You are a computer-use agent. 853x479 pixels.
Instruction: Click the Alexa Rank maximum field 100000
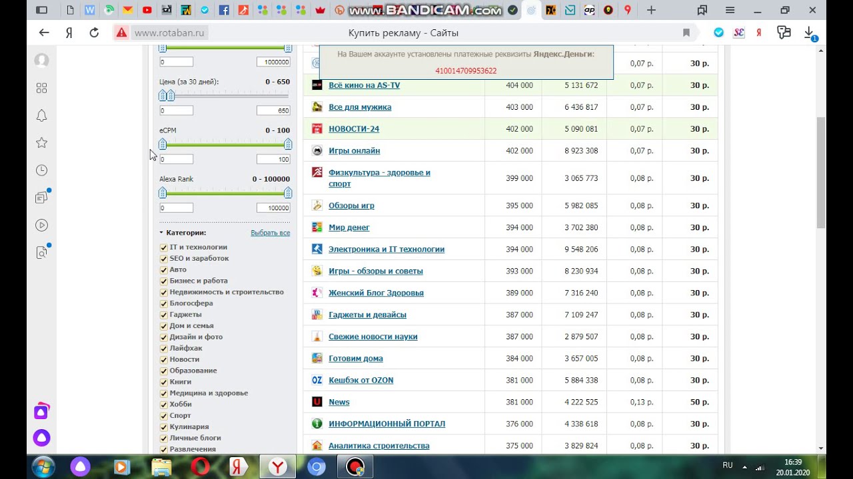[273, 208]
